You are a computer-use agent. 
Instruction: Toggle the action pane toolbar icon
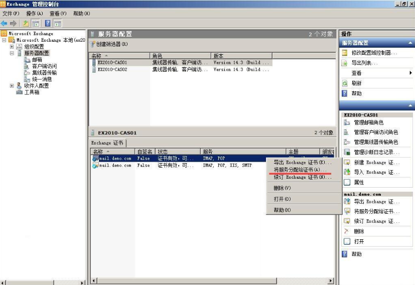coord(57,24)
